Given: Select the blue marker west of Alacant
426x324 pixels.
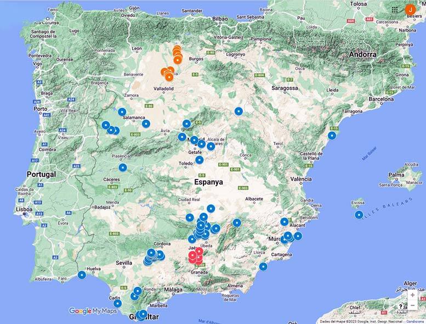Looking at the screenshot, I should tap(284, 222).
